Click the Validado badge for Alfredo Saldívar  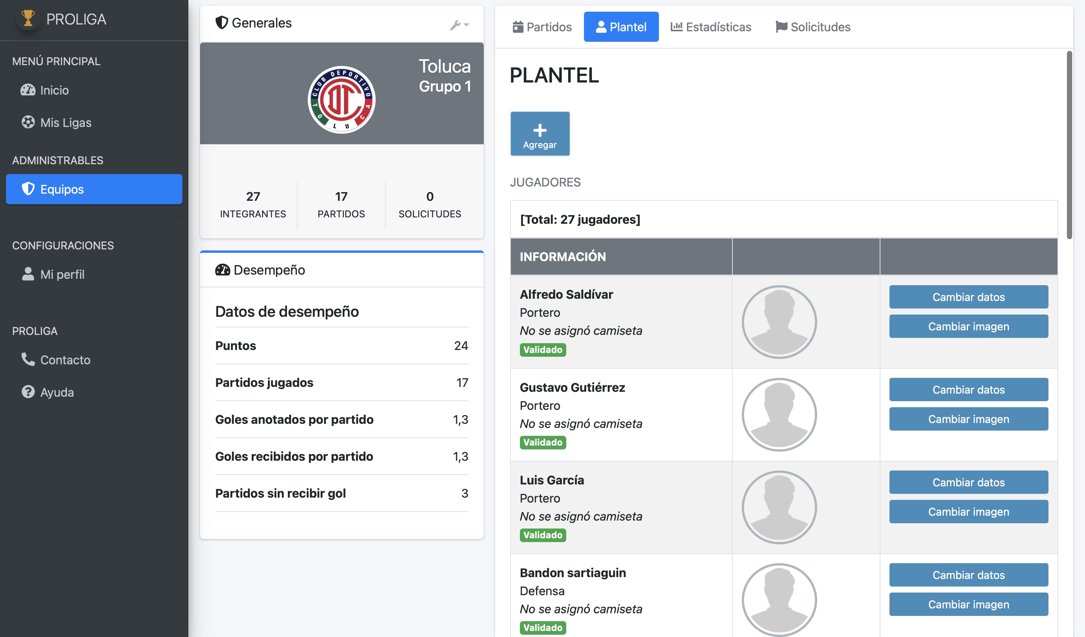[542, 350]
